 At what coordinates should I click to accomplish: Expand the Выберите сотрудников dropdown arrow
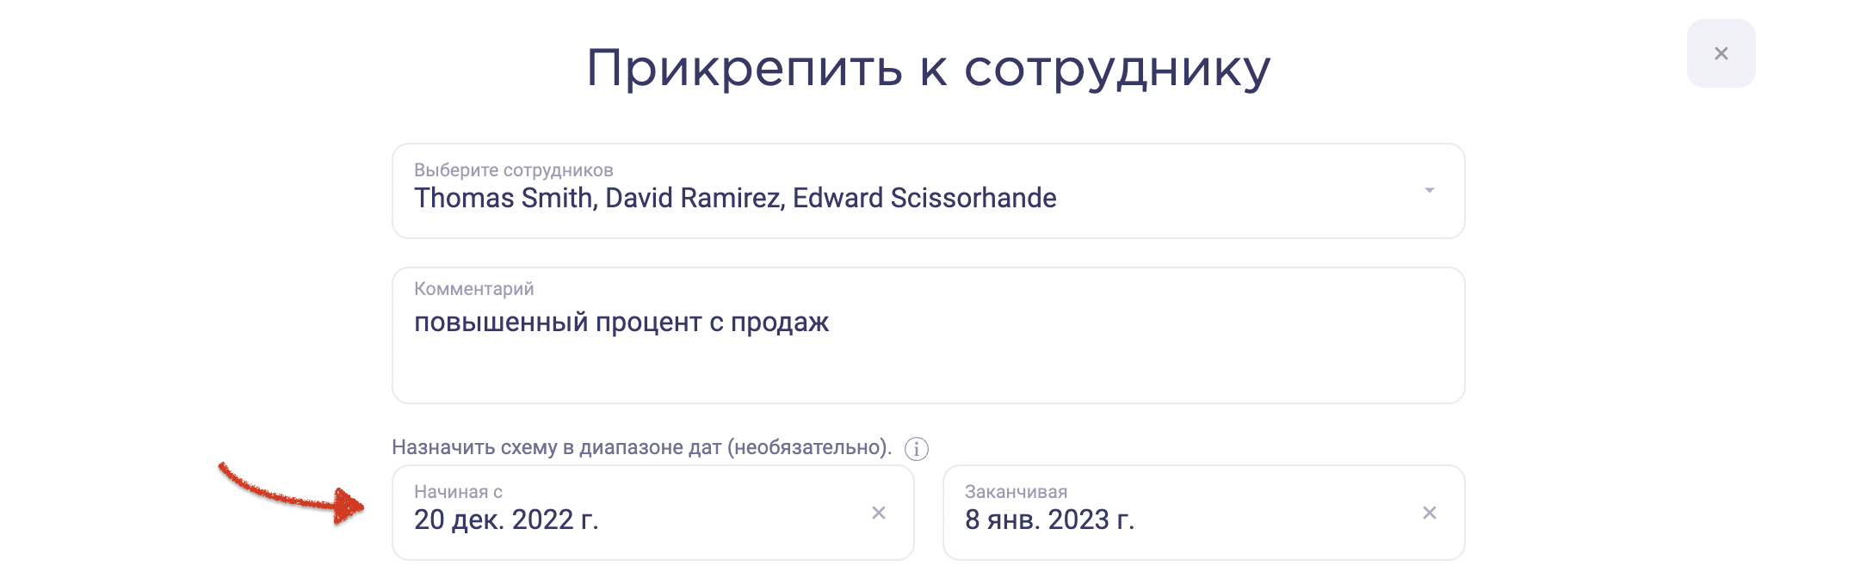pos(1429,190)
